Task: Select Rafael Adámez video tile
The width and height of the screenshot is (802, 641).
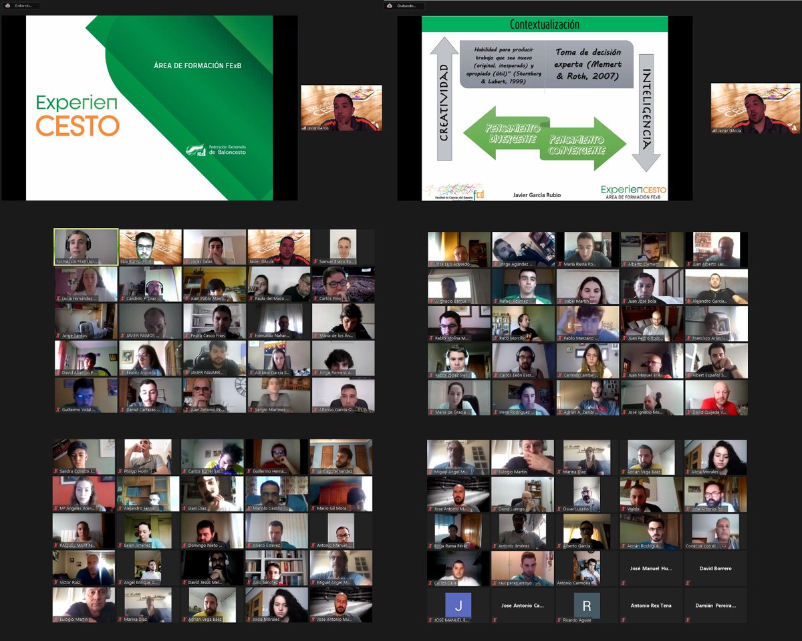Action: [x=523, y=287]
